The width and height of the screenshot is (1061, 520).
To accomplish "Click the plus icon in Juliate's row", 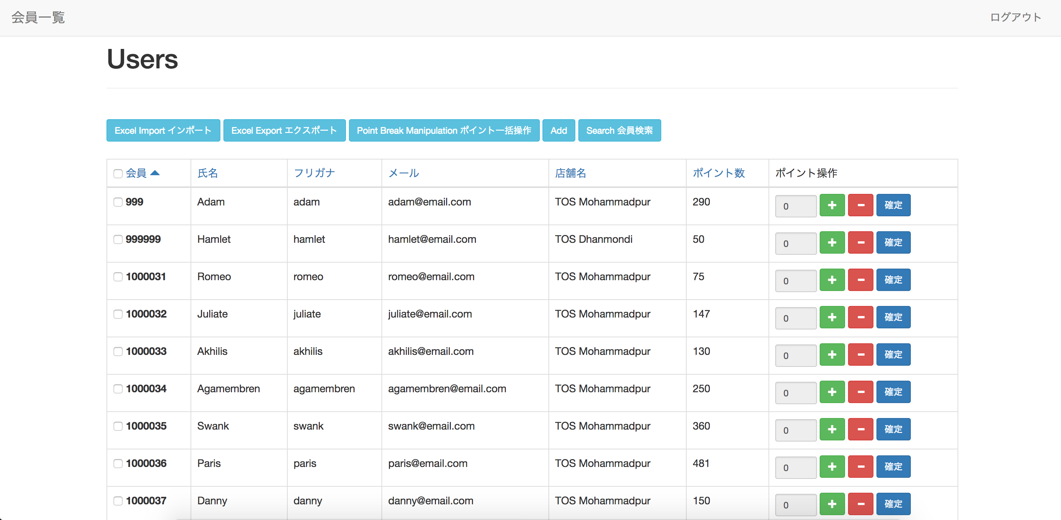I will 832,317.
